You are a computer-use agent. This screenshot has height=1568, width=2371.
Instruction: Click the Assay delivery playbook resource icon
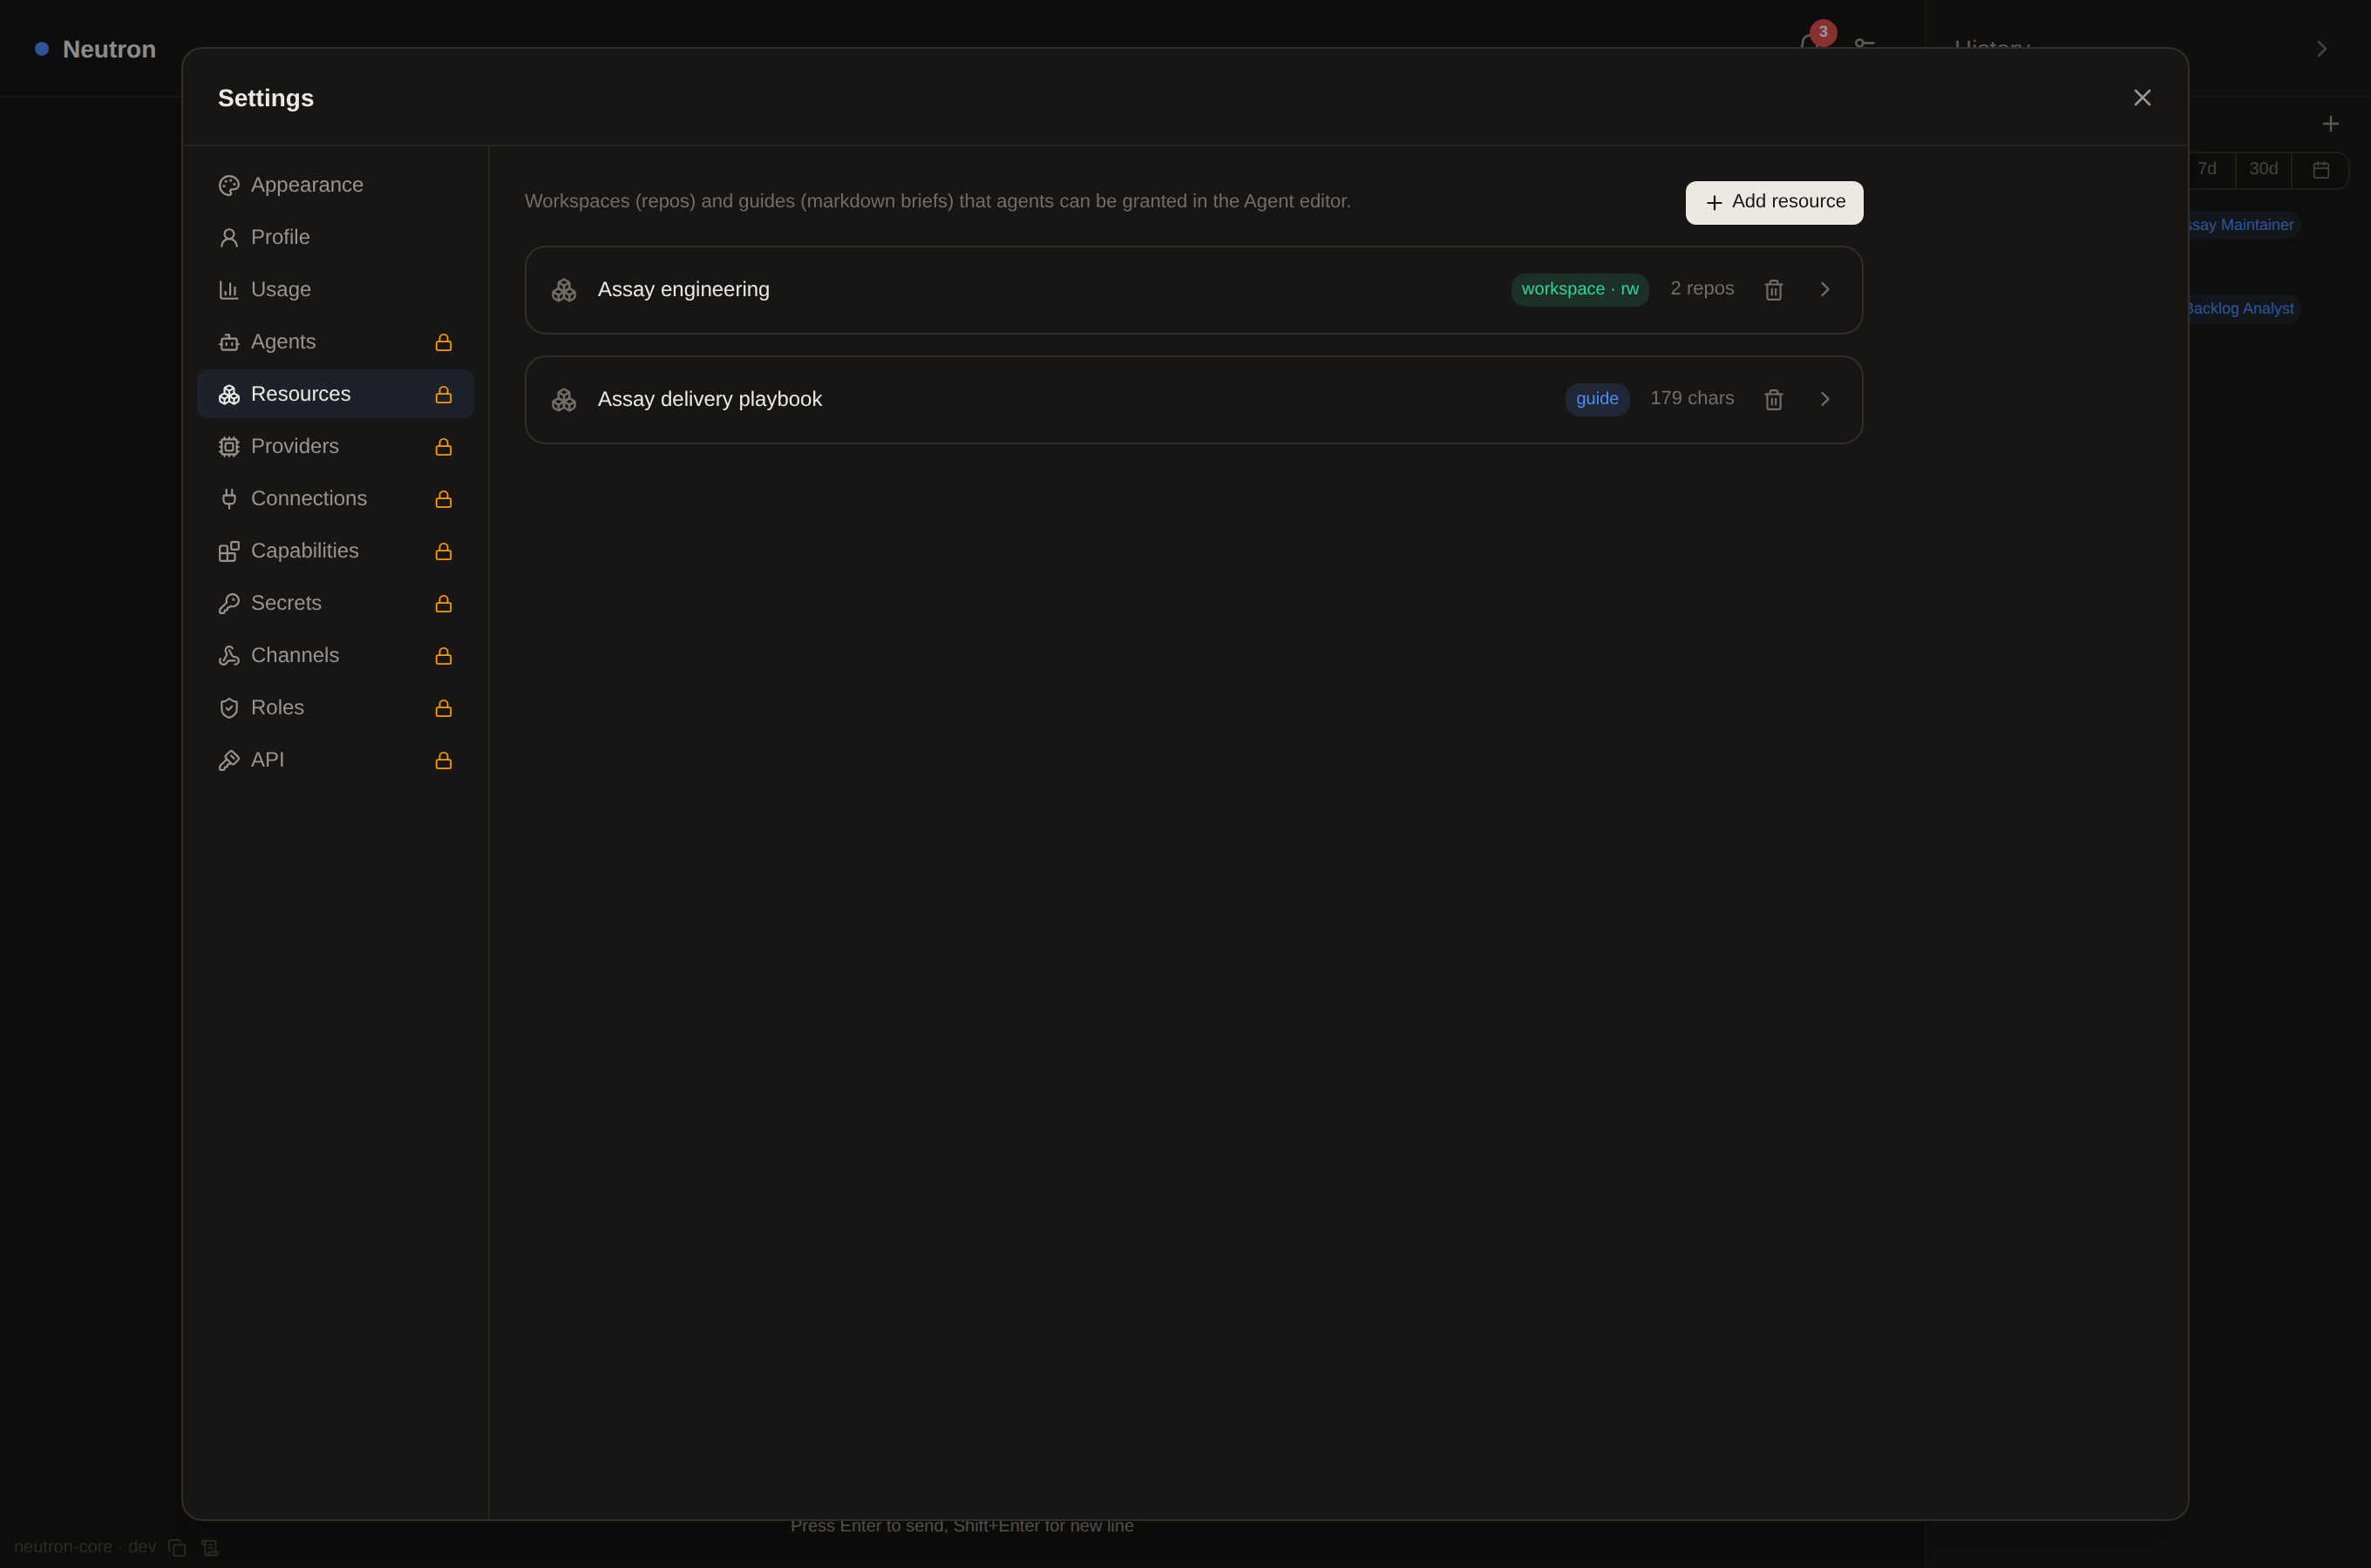[564, 400]
